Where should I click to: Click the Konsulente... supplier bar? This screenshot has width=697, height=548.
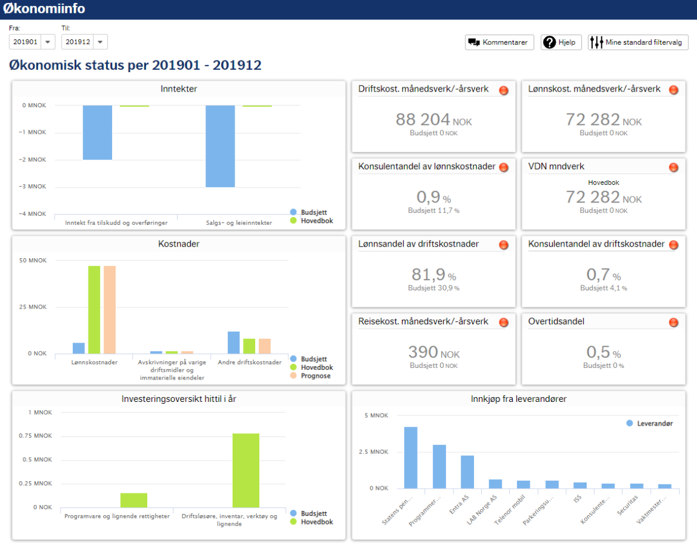608,486
